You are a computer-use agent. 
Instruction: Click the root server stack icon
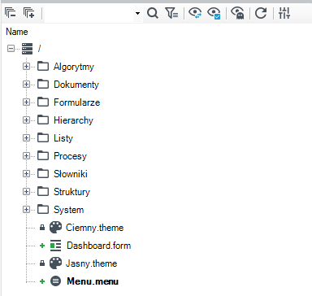click(x=28, y=49)
